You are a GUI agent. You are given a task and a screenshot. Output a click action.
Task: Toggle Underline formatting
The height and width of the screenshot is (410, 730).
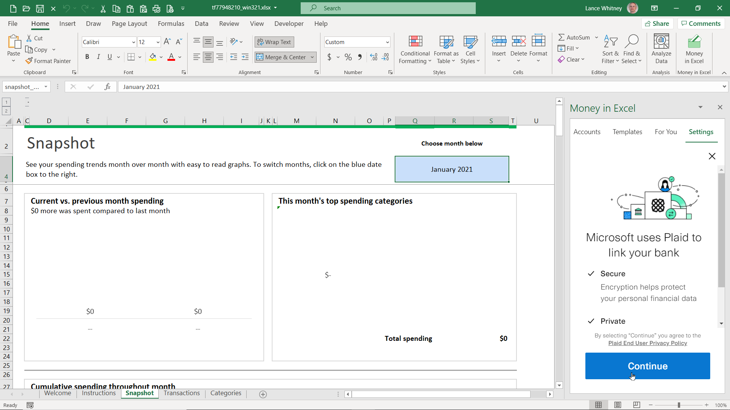coord(110,57)
